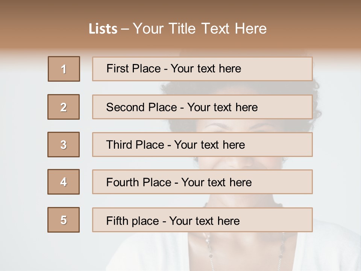Screen dimensions: 361x271
Task: Click the number 3 box
Action: (64, 145)
